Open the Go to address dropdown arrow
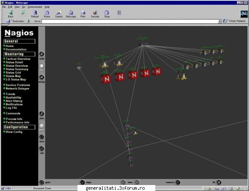The width and height of the screenshot is (249, 191). coord(219,21)
